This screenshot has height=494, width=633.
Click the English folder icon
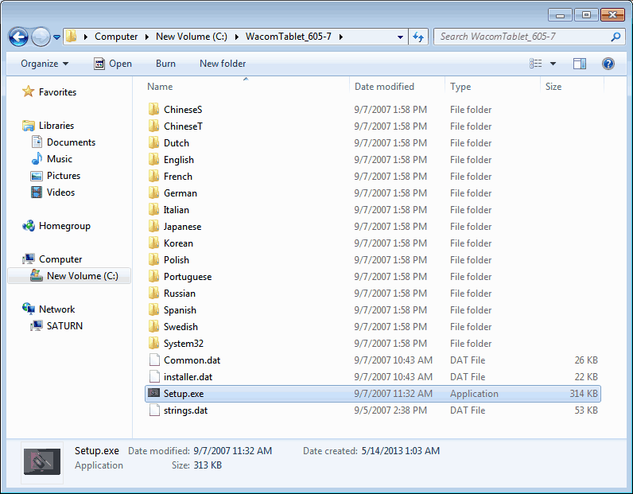tap(153, 160)
